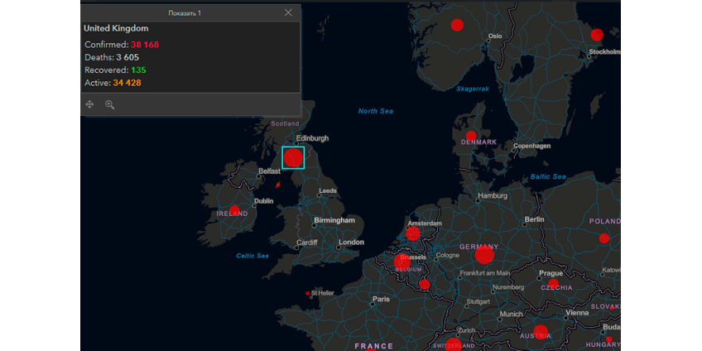The height and width of the screenshot is (351, 702).
Task: Click the pan/move icon in popup footer
Action: click(89, 104)
